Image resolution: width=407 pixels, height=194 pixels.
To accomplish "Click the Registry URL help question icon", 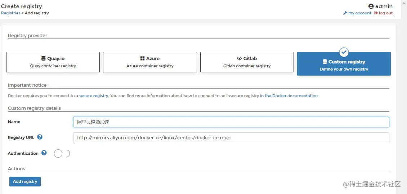I will [40, 137].
